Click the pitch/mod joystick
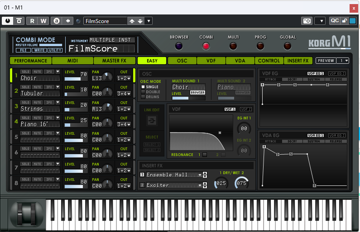Viewport: 360px width, 232px height. [27, 213]
